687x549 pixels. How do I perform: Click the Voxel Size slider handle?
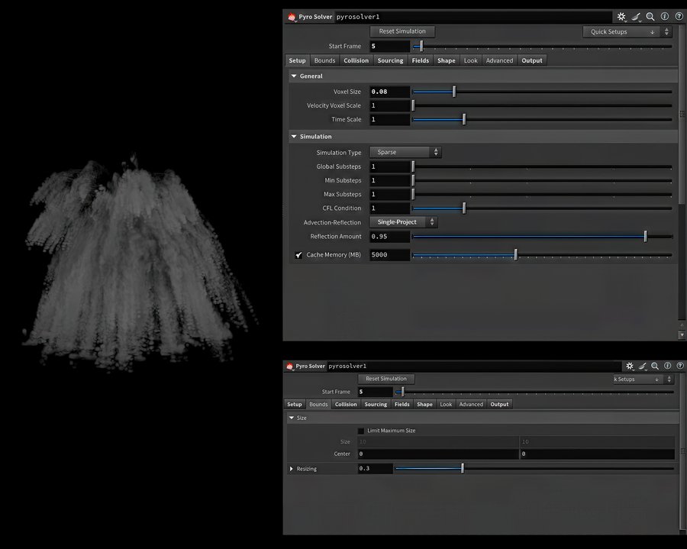(454, 92)
